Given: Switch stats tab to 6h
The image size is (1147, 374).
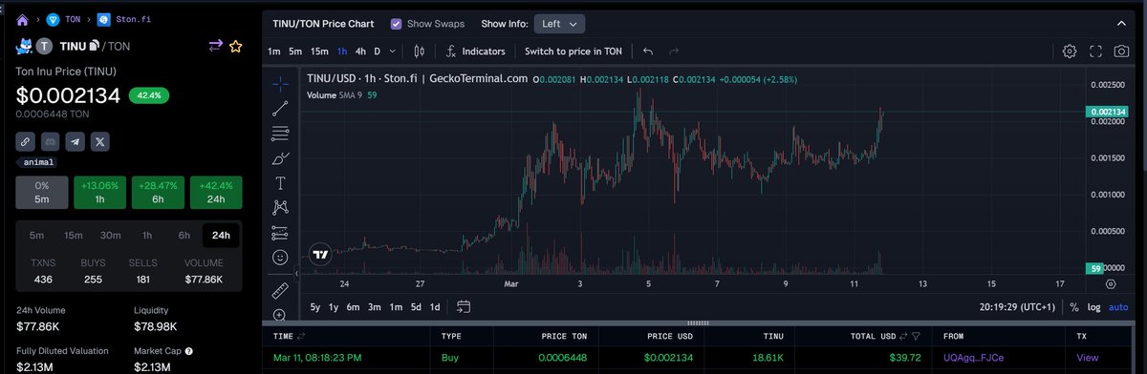Looking at the screenshot, I should 184,235.
